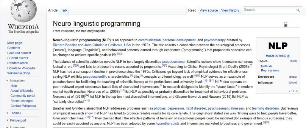Screen dimensions: 306x128
Task: Click the MeSH external link icon
Action: 289,56
